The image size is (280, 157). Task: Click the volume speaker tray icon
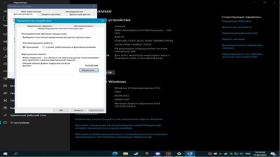coord(241,154)
